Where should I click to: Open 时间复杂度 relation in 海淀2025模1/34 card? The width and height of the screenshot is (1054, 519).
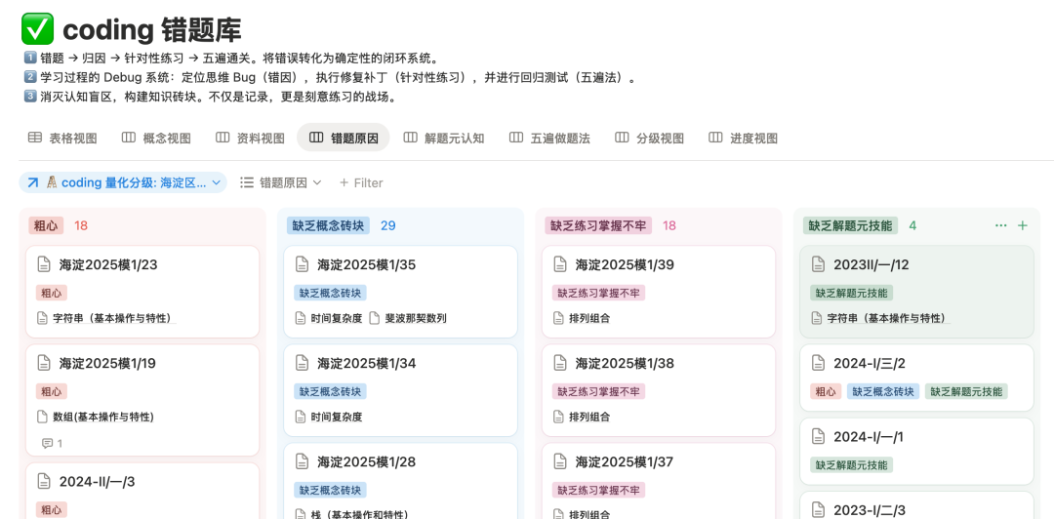click(x=330, y=417)
